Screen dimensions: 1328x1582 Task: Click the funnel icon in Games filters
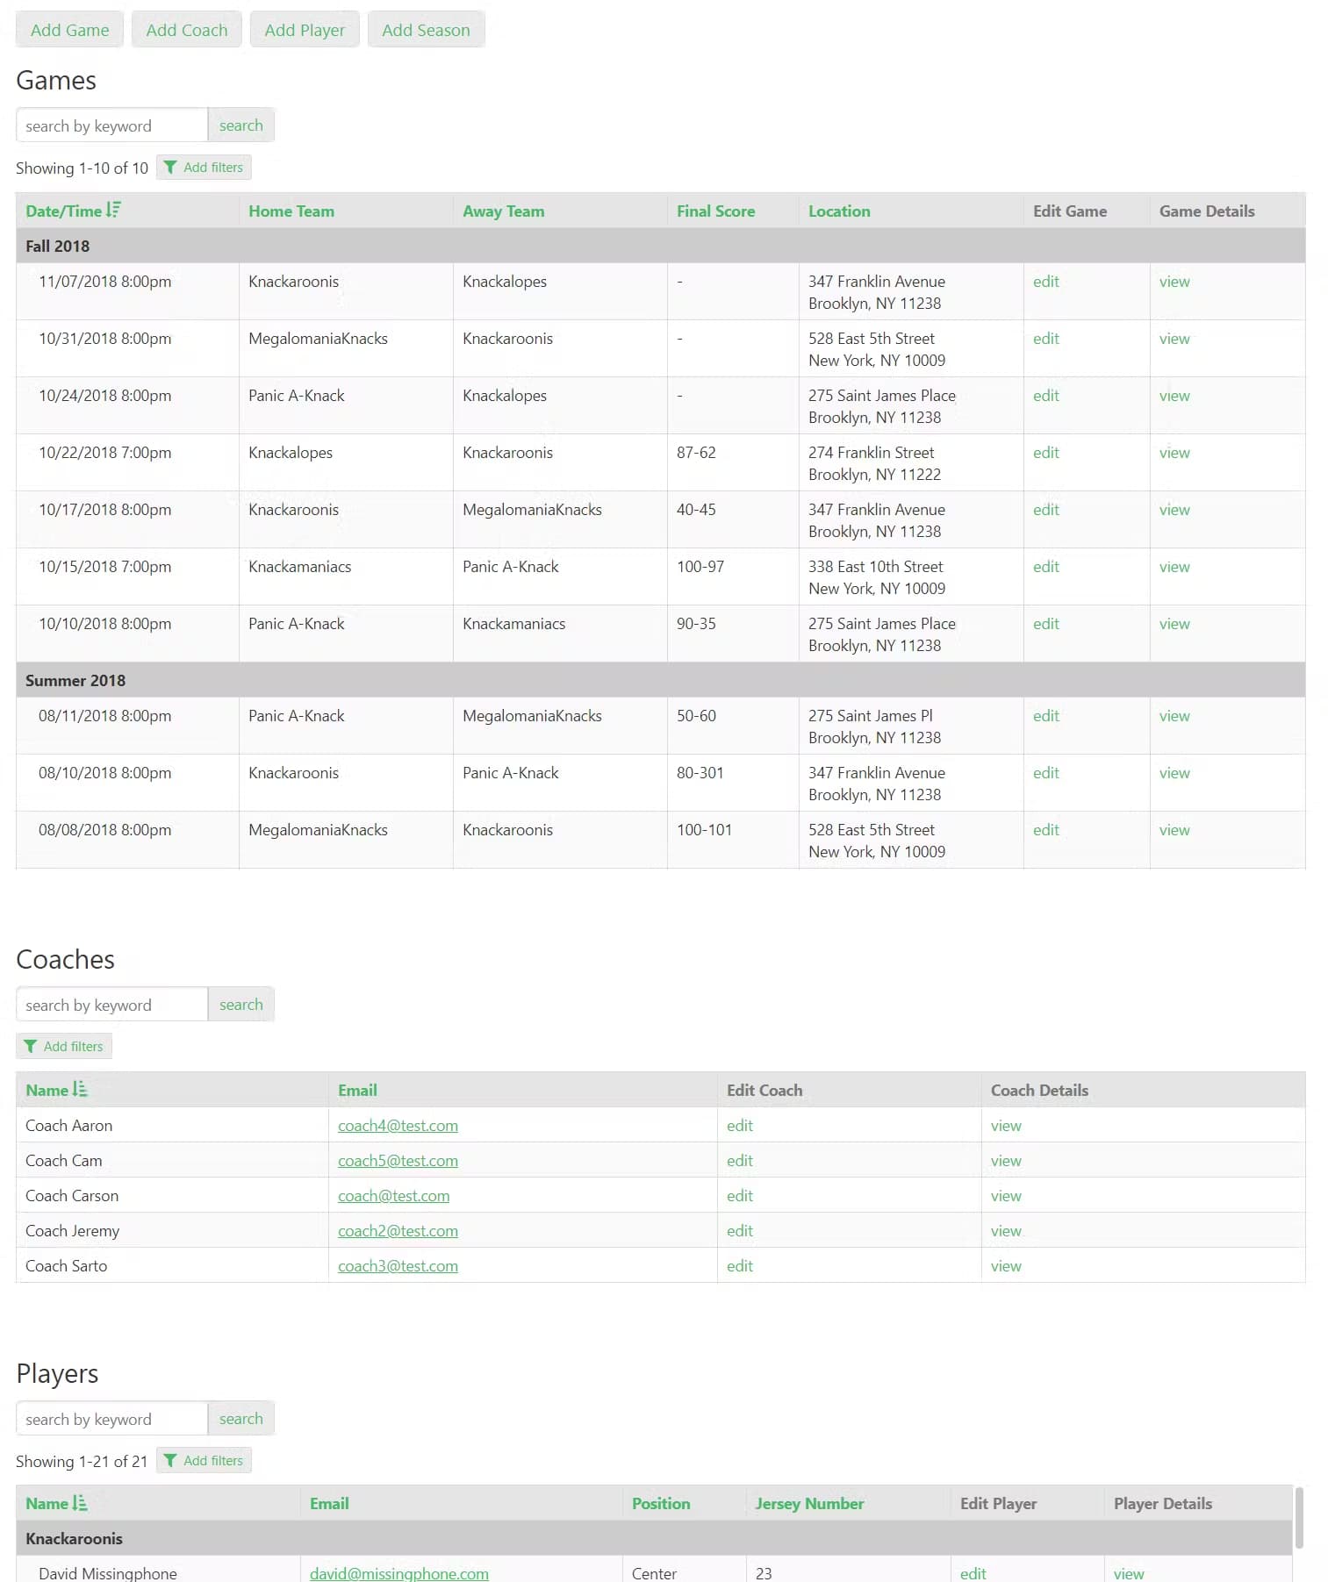pos(170,168)
